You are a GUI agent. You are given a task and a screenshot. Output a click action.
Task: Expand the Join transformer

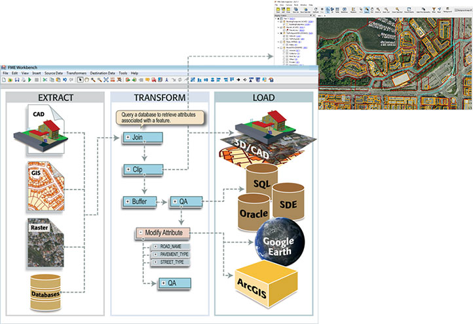128,138
